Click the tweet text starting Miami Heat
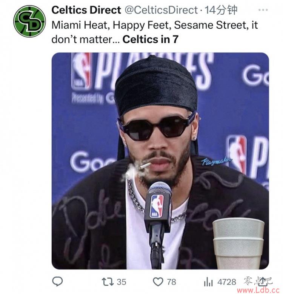This screenshot has width=283, height=294. pyautogui.click(x=155, y=32)
